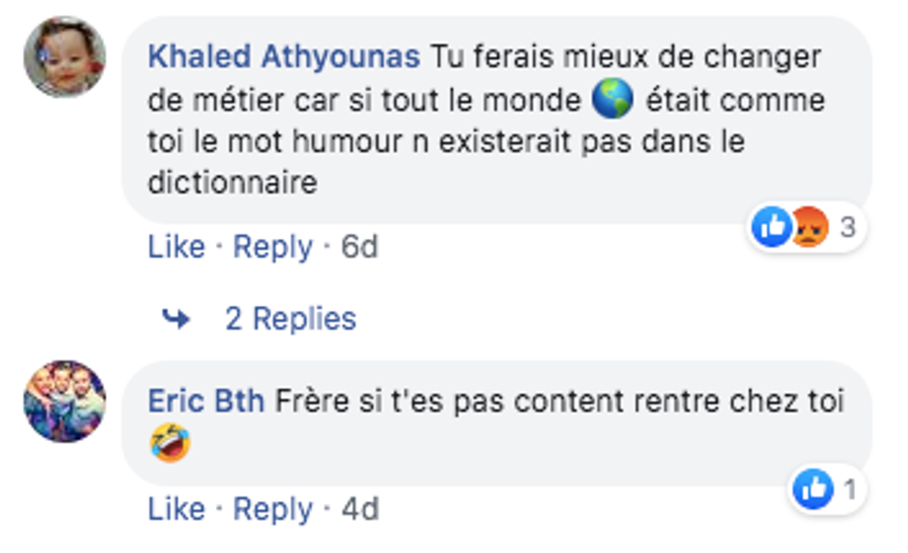Open Eric Bth's profile picture
Screen dimensions: 908x553
click(x=64, y=401)
